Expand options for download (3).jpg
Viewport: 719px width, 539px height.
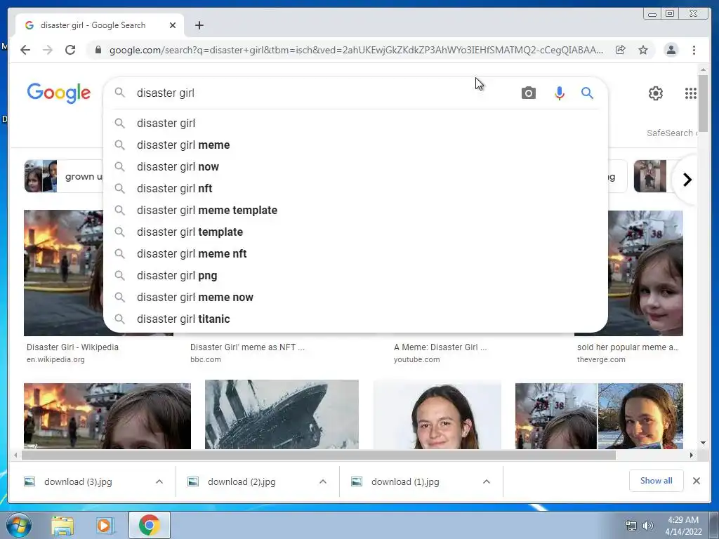(x=159, y=481)
